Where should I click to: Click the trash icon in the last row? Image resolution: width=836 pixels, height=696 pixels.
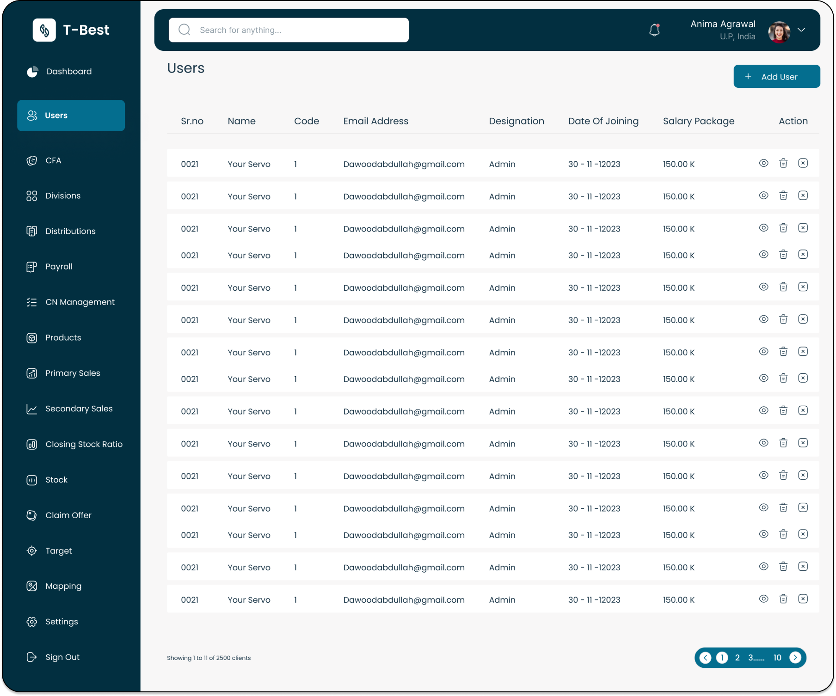coord(783,599)
